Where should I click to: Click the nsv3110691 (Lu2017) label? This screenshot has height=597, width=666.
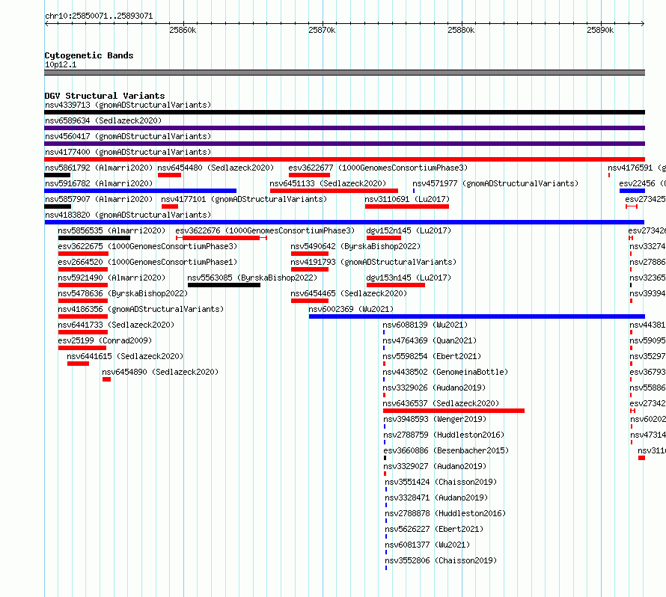[x=407, y=199]
